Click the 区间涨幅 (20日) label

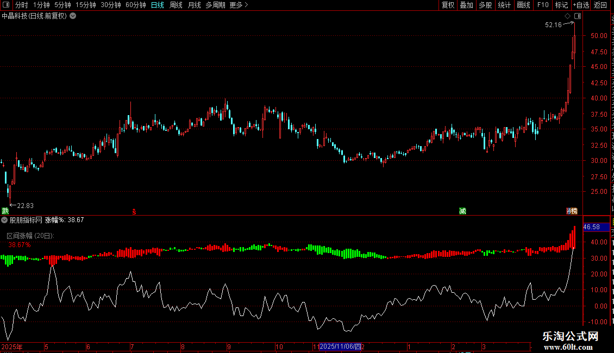pyautogui.click(x=30, y=236)
